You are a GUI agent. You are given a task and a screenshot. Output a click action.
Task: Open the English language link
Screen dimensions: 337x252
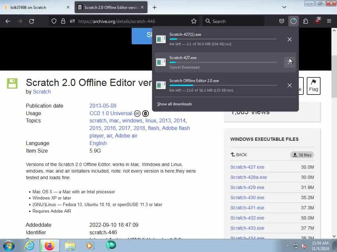(x=98, y=143)
